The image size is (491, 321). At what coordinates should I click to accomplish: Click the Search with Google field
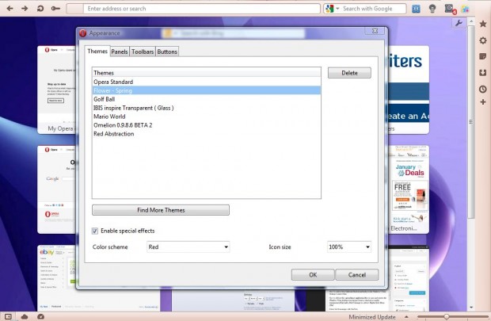coord(374,9)
